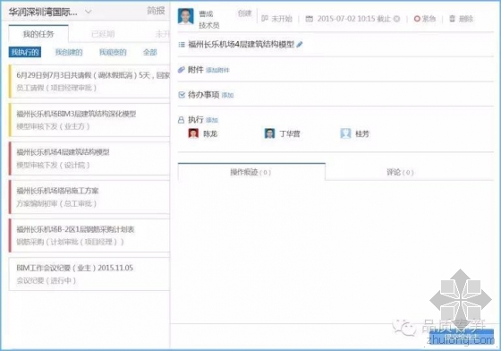Screen dimensions: 501x351
Task: Click the 添加附件 link
Action: [x=217, y=70]
